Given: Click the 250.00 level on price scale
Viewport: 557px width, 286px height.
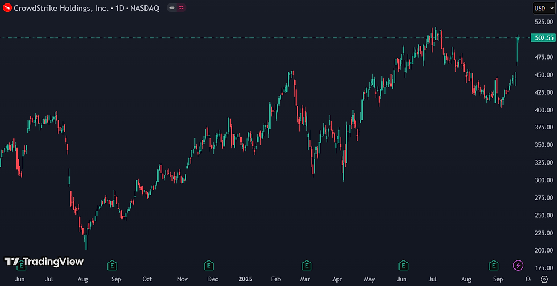Looking at the screenshot, I should pos(544,215).
